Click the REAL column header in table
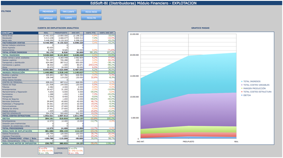 tap(46, 33)
